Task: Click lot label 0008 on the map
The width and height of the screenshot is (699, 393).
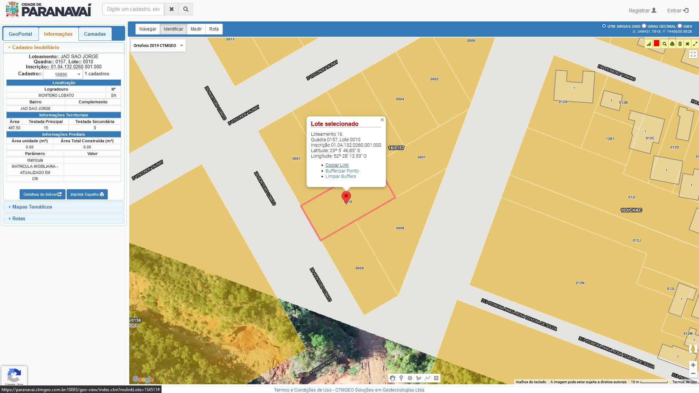Action: [400, 228]
